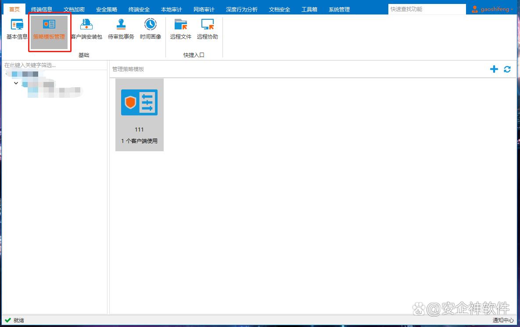Click the 管理策略模板 heading

pos(128,69)
